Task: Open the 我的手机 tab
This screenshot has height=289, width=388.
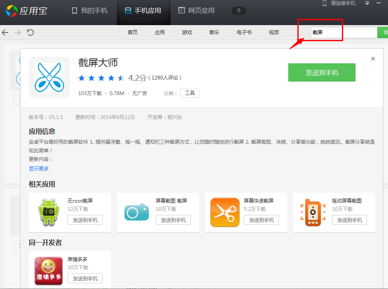Action: 89,11
